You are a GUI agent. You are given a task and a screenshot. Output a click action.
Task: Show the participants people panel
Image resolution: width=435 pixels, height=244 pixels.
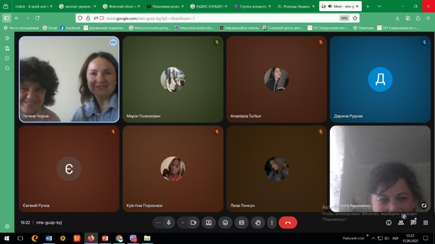click(x=401, y=223)
